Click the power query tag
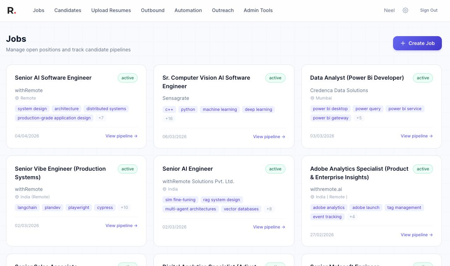The height and width of the screenshot is (266, 450). (368, 109)
